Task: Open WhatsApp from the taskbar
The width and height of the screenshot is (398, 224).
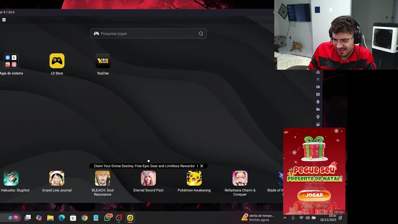Action: (x=107, y=218)
